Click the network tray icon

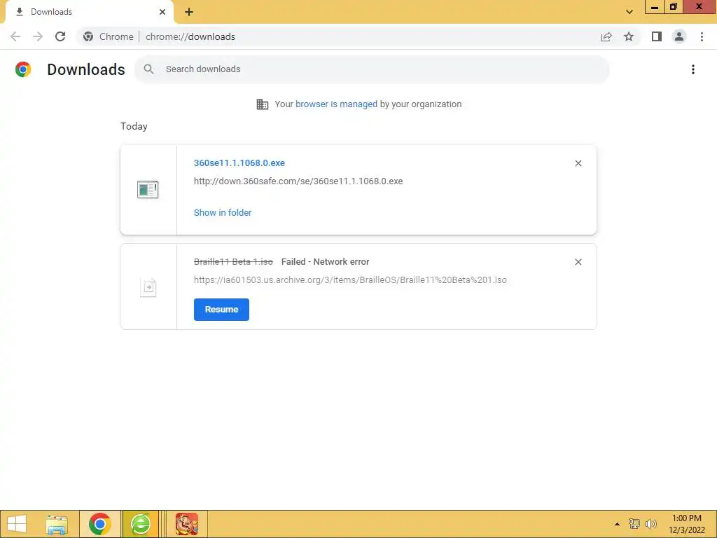click(x=634, y=524)
